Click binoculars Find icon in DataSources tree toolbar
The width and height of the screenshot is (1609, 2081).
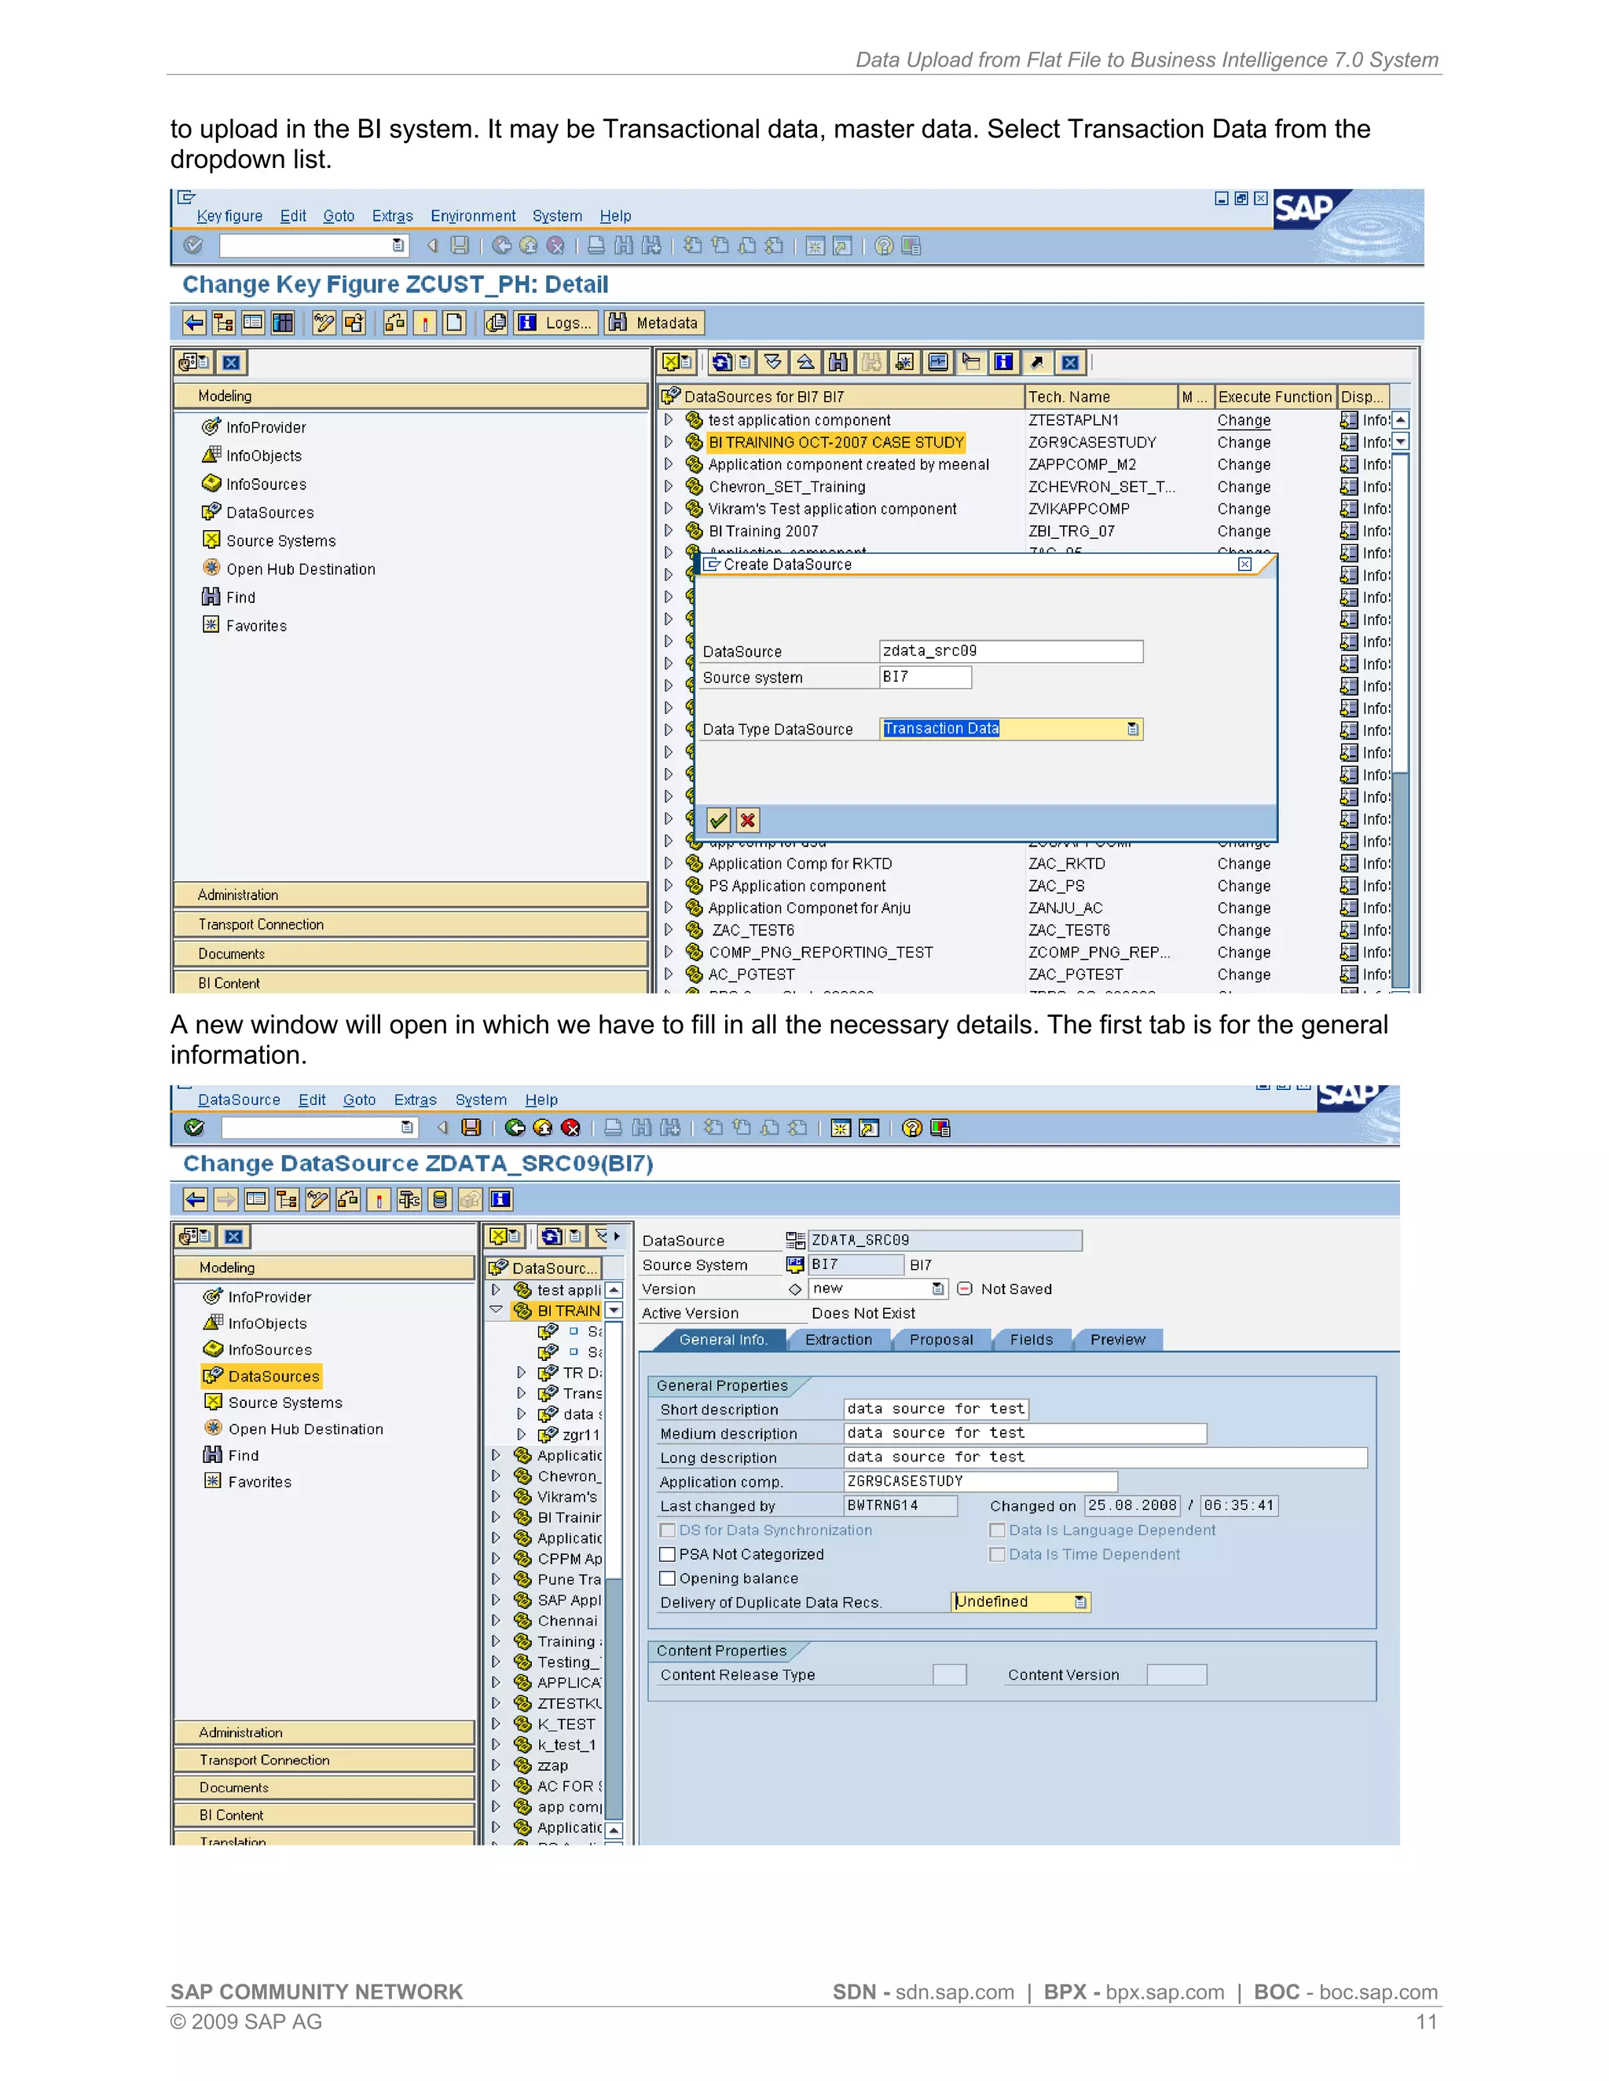[x=837, y=362]
